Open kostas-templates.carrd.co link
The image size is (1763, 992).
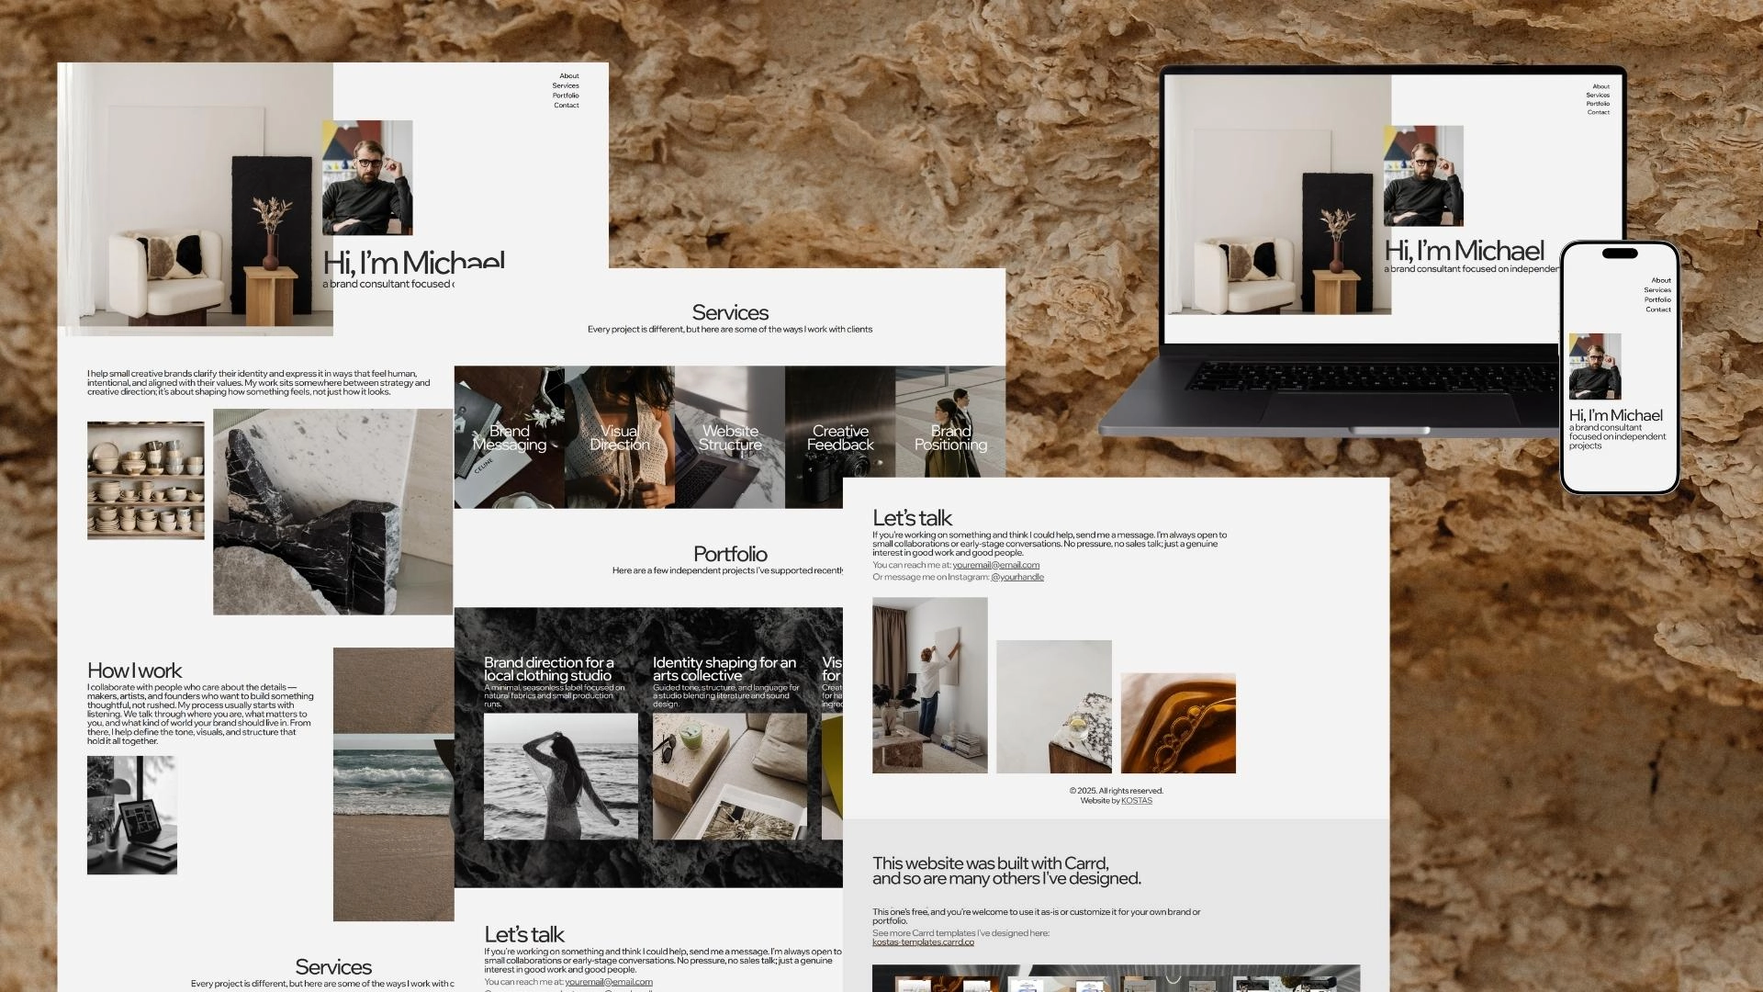(922, 942)
